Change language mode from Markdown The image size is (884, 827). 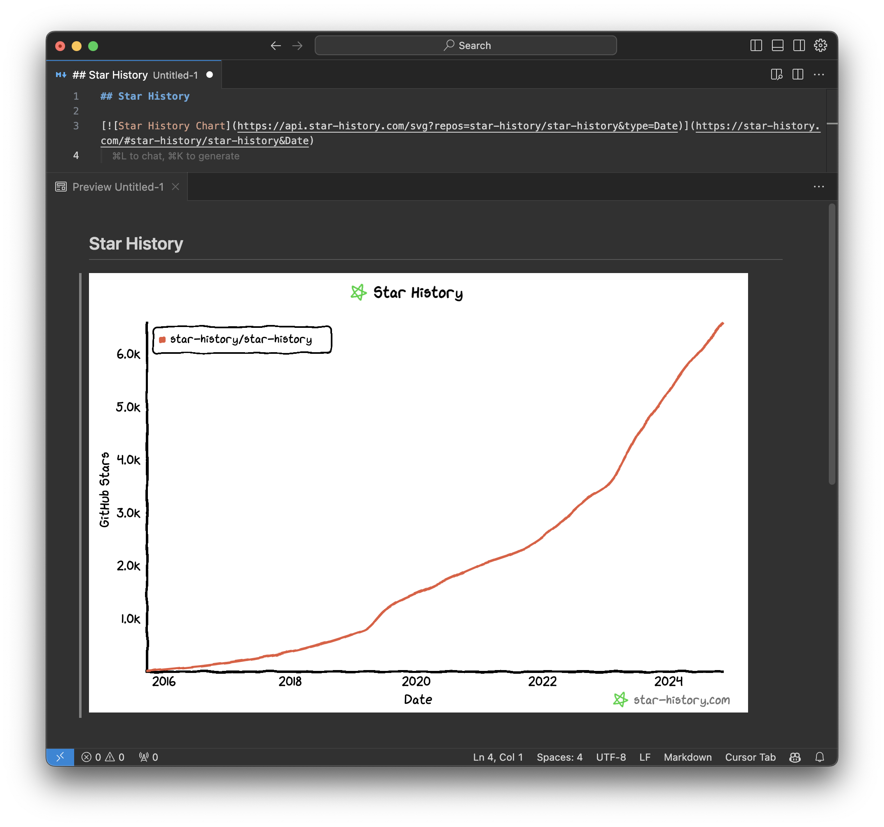(688, 757)
